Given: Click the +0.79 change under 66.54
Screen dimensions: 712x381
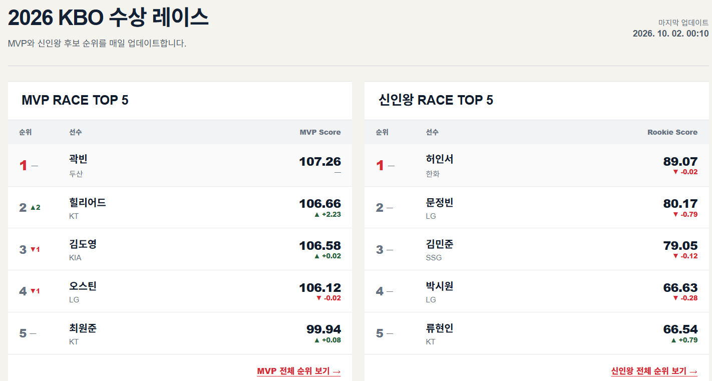Looking at the screenshot, I should tap(684, 340).
